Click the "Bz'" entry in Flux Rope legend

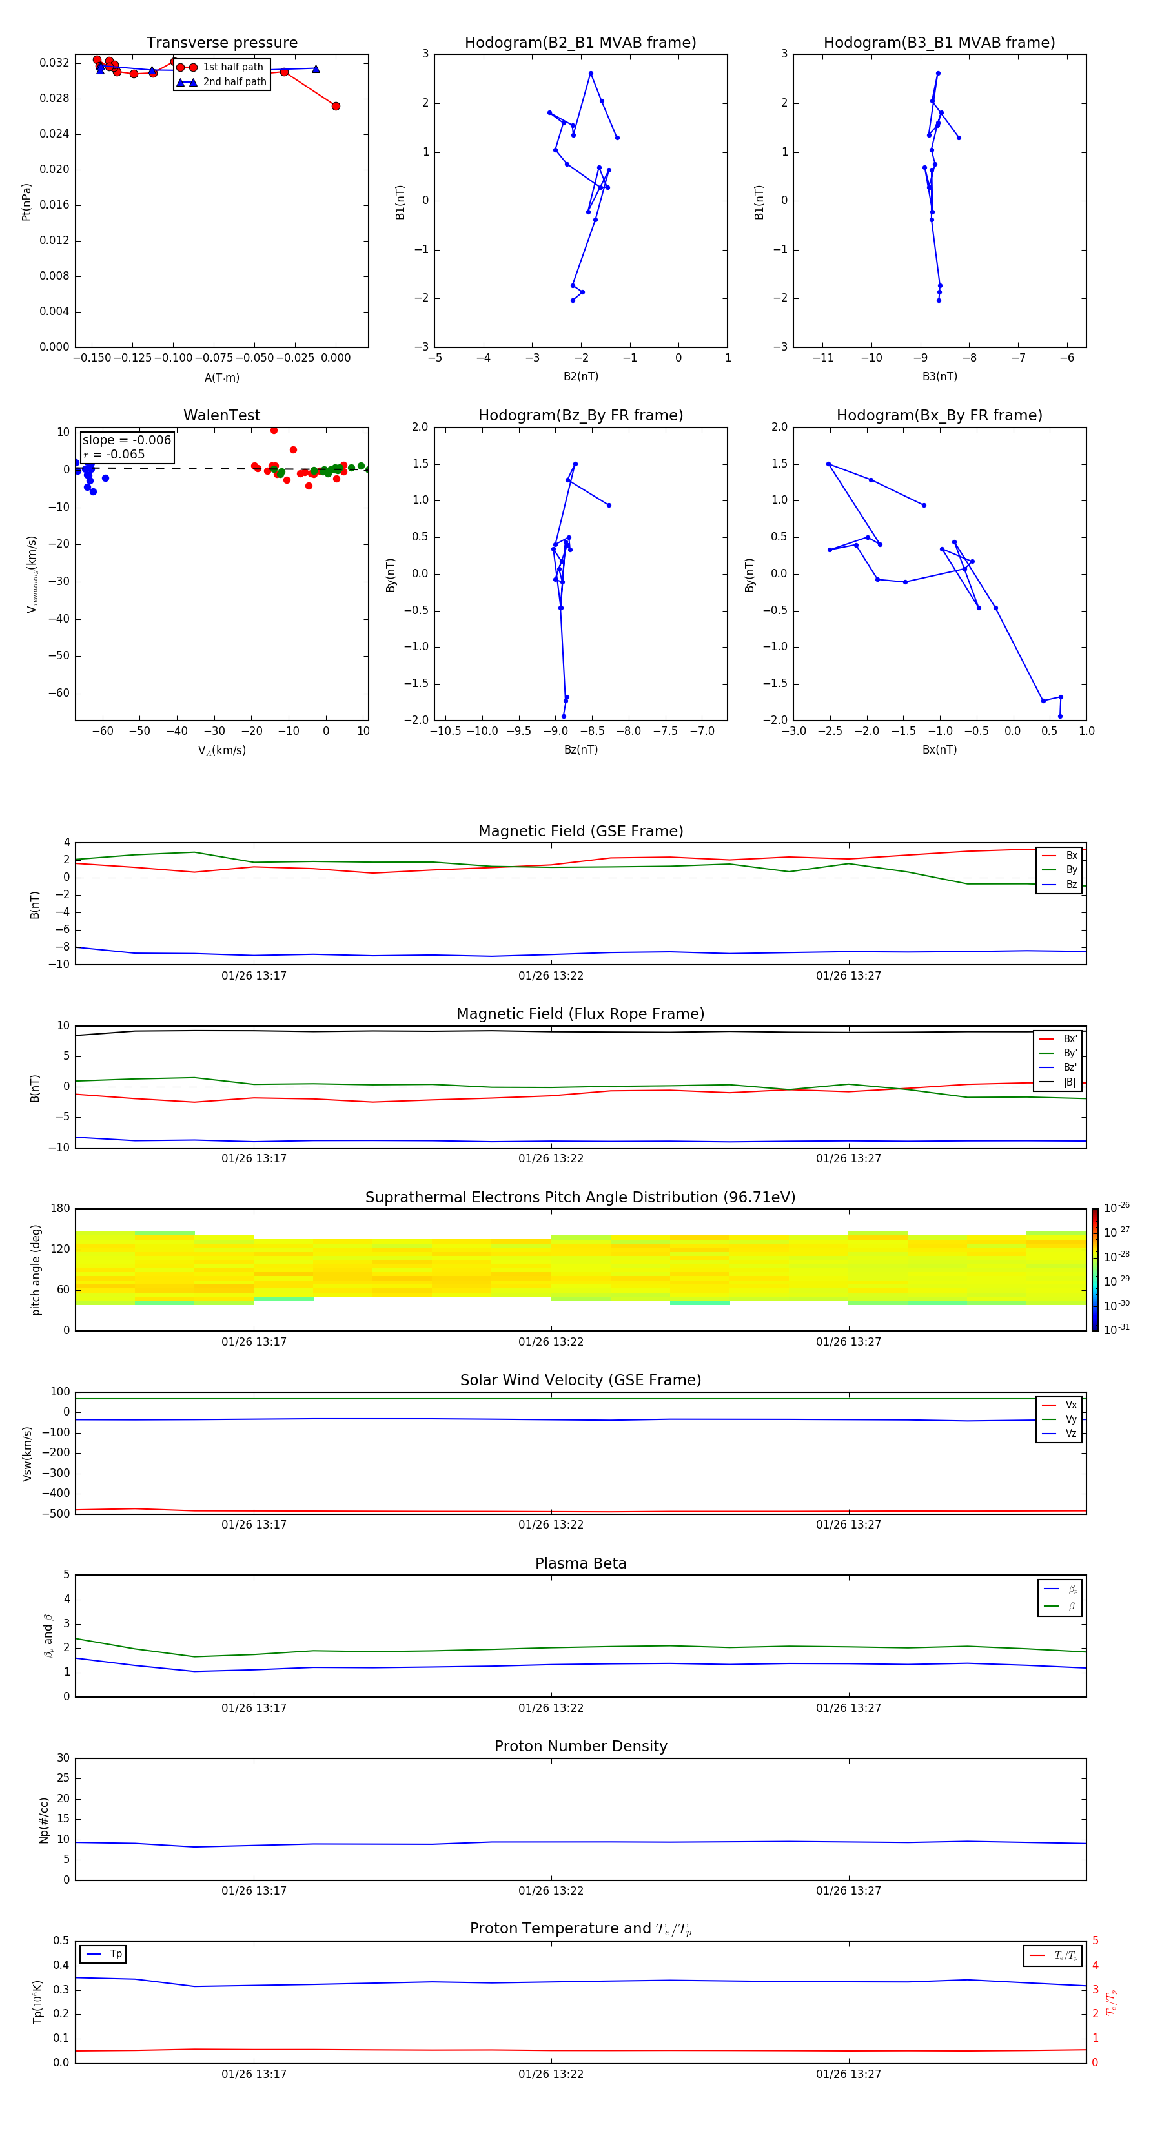pyautogui.click(x=1059, y=1068)
